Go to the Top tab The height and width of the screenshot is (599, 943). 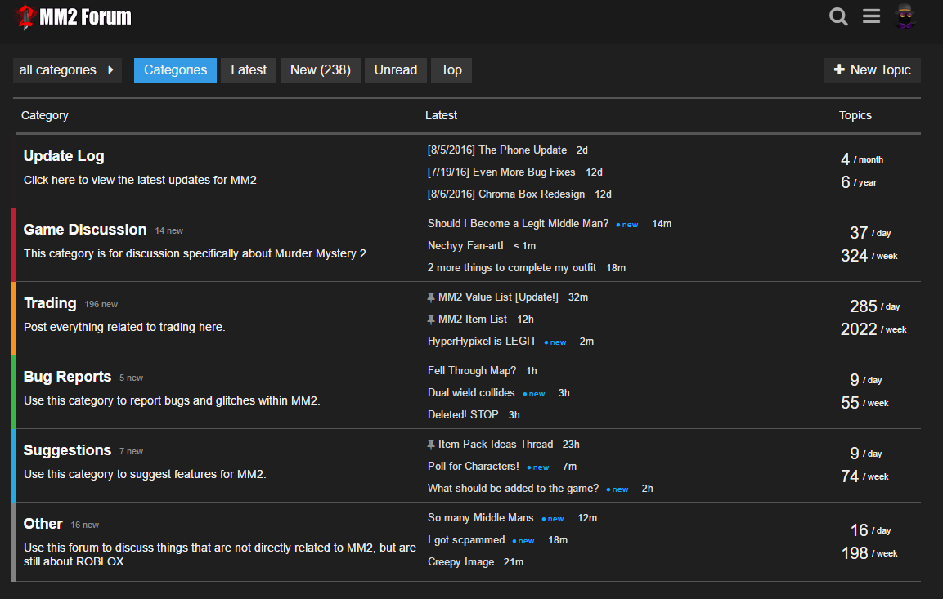[x=451, y=70]
